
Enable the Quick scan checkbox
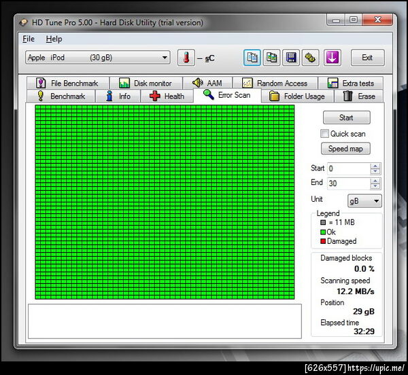tap(324, 134)
